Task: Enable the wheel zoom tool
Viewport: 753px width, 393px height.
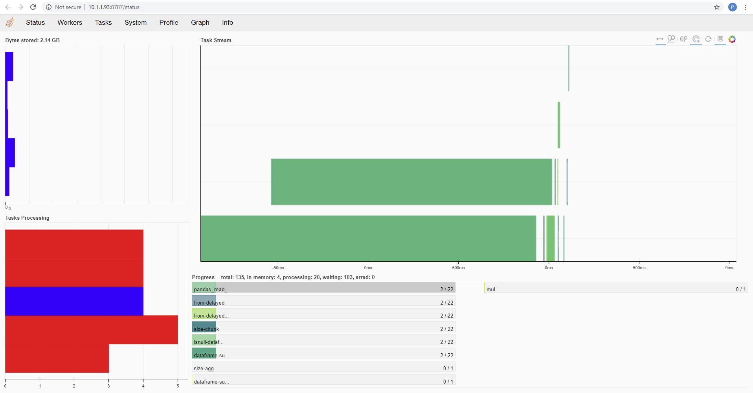Action: 684,39
